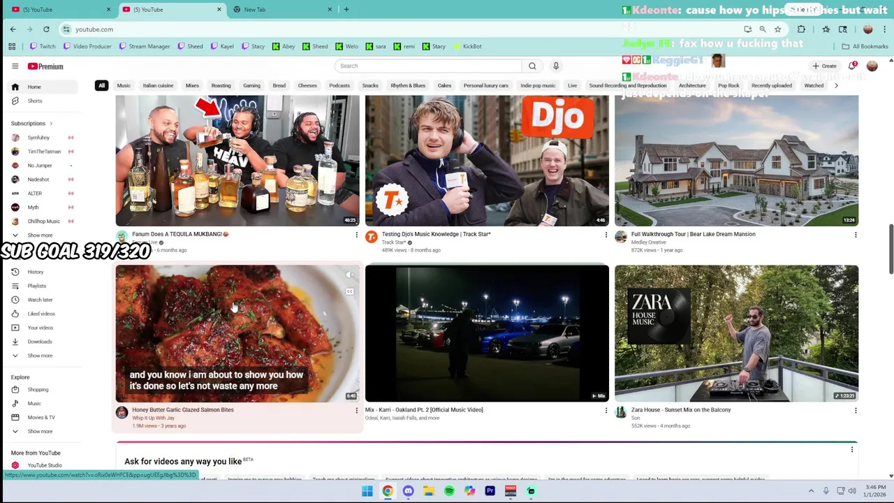Open History in sidebar
Screen dimensions: 894x503
click(42, 272)
